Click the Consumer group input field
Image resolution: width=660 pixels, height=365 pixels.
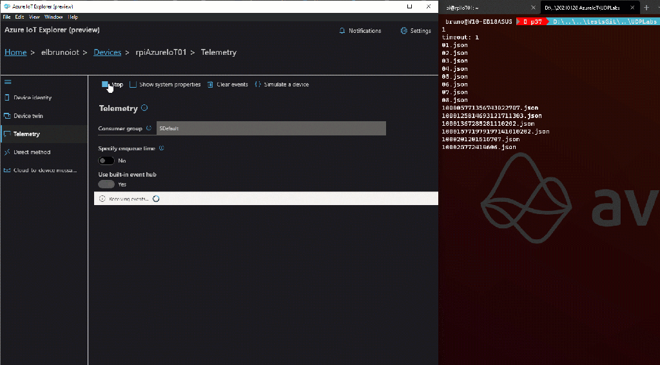tap(271, 128)
